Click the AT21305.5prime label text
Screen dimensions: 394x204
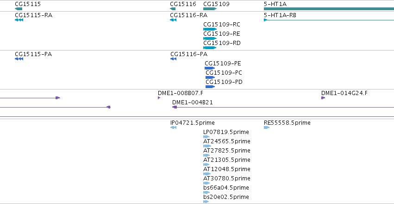click(x=227, y=160)
